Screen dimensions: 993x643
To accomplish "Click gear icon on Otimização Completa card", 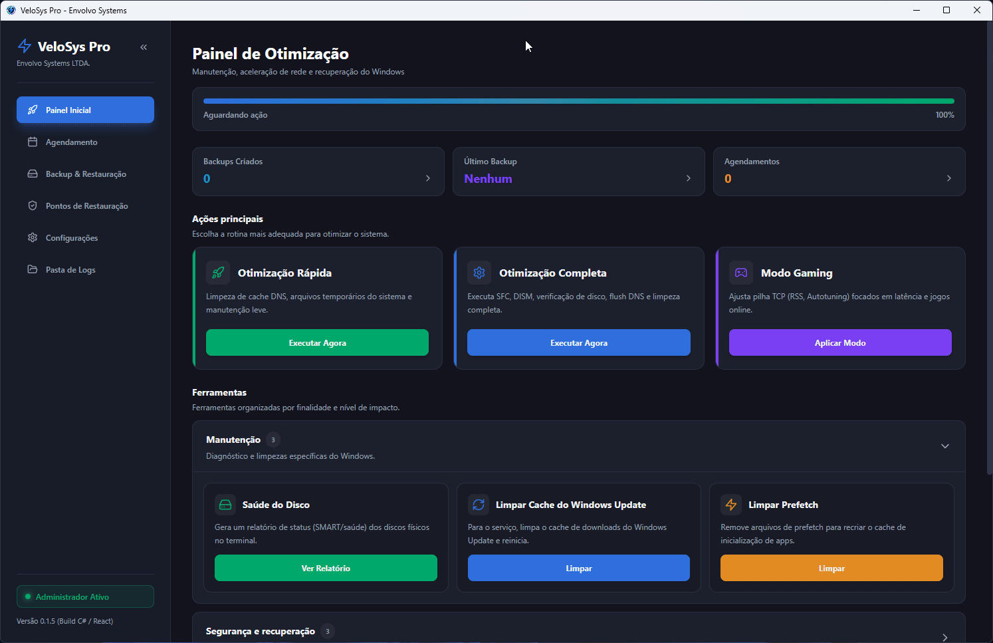I will point(479,273).
